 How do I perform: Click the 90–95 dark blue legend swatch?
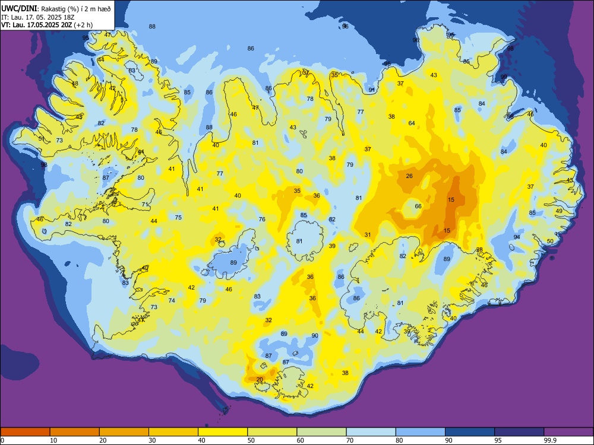point(470,432)
